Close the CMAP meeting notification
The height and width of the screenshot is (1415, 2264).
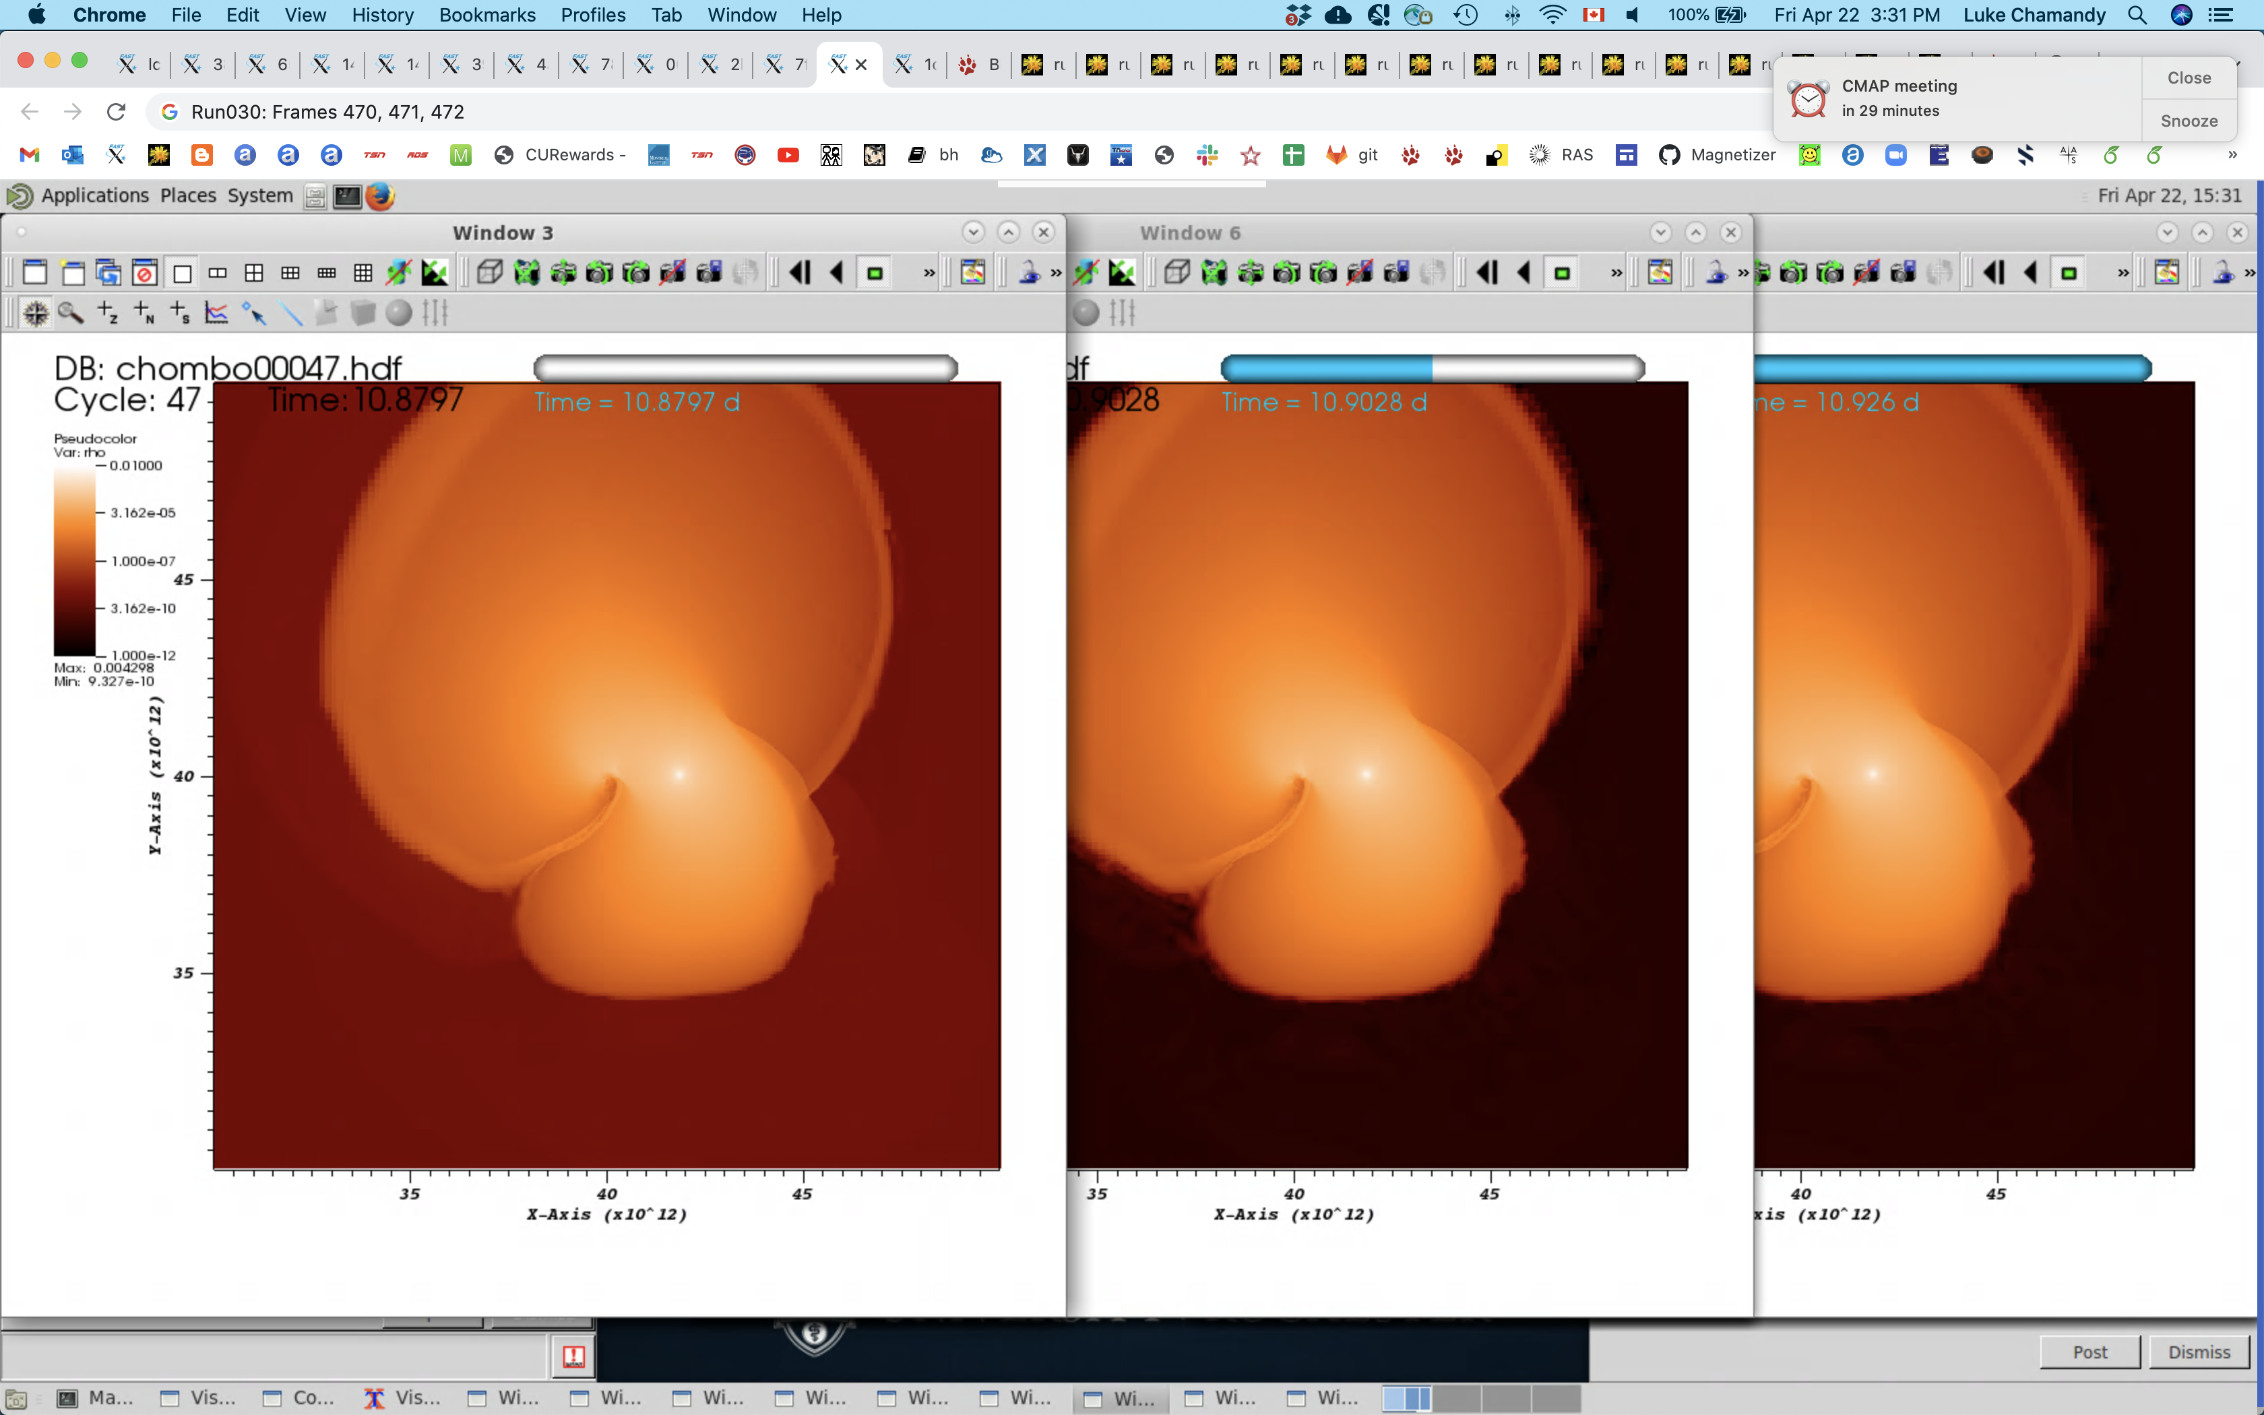pyautogui.click(x=2189, y=77)
